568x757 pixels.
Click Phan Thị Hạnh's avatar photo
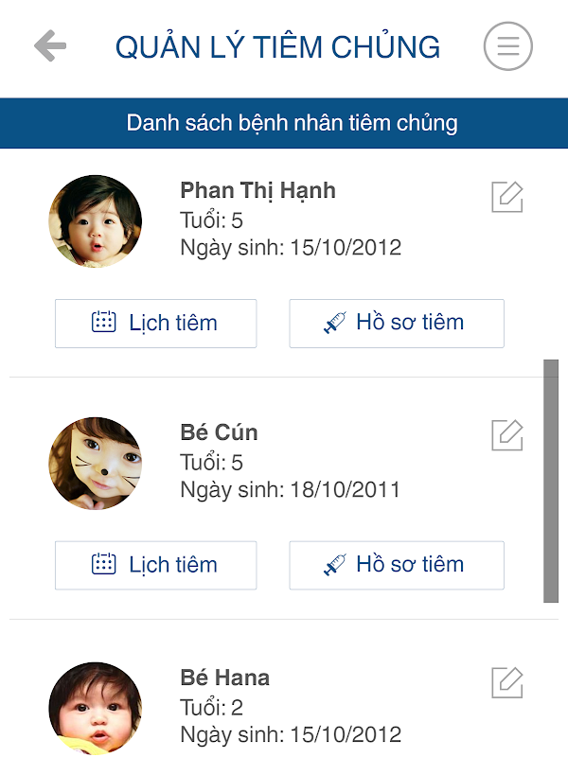tap(96, 221)
